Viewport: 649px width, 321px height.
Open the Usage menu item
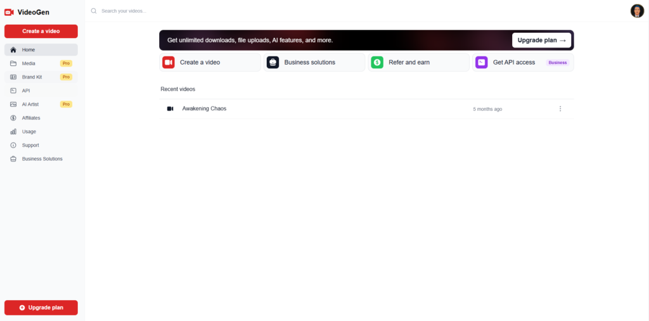41,132
